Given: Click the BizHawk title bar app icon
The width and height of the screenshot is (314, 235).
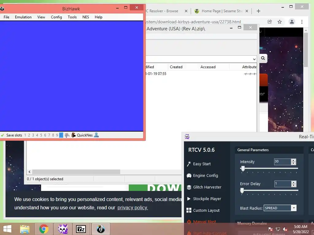Looking at the screenshot, I should [x=2, y=9].
